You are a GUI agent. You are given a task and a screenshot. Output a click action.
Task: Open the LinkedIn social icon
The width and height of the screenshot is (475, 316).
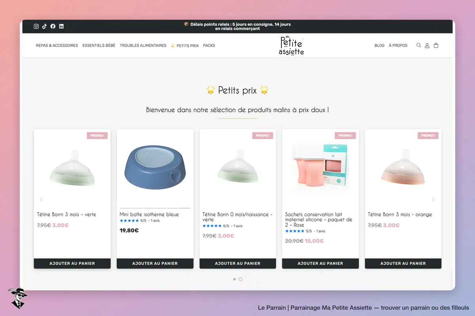pos(61,26)
